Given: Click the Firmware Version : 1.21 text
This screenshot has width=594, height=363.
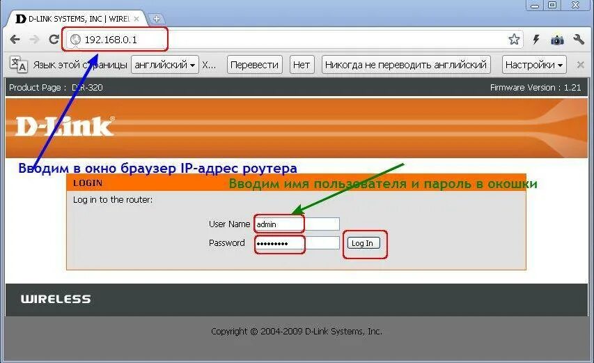Looking at the screenshot, I should point(536,88).
